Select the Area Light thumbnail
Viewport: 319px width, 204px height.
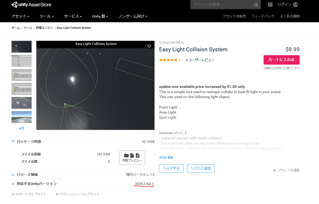(x=22, y=75)
